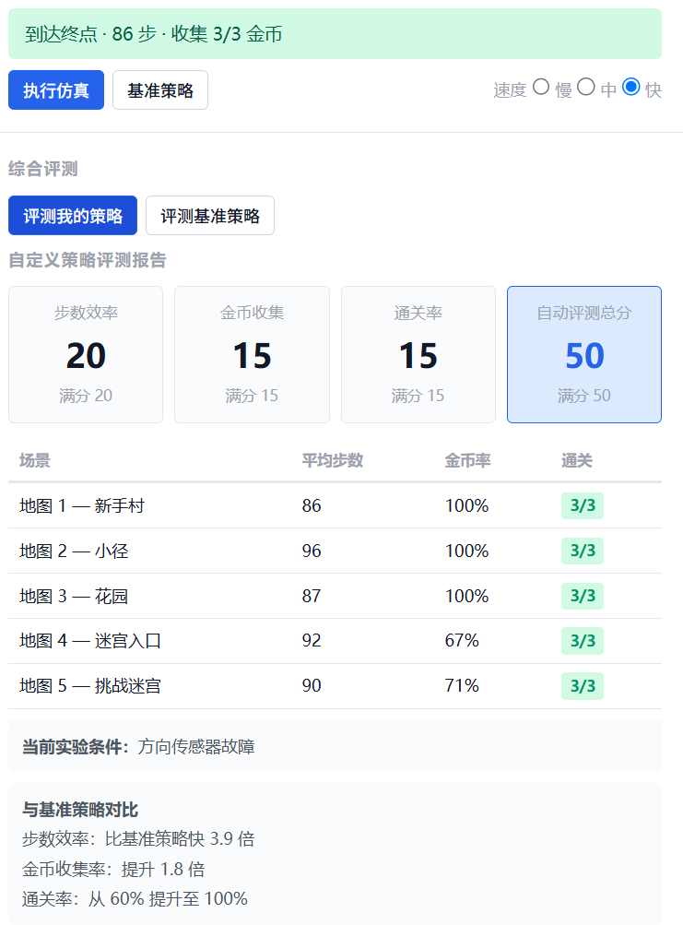The height and width of the screenshot is (925, 683).
Task: Select row 地图 1 — 新手村
Action: tap(335, 505)
